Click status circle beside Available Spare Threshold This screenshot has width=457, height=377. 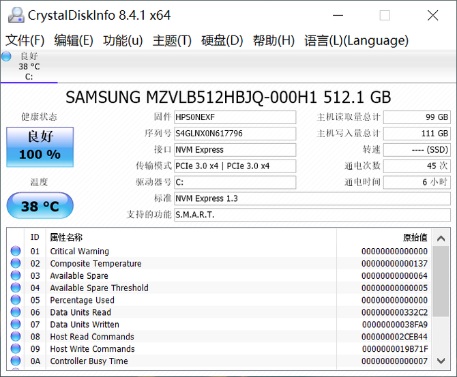[16, 288]
